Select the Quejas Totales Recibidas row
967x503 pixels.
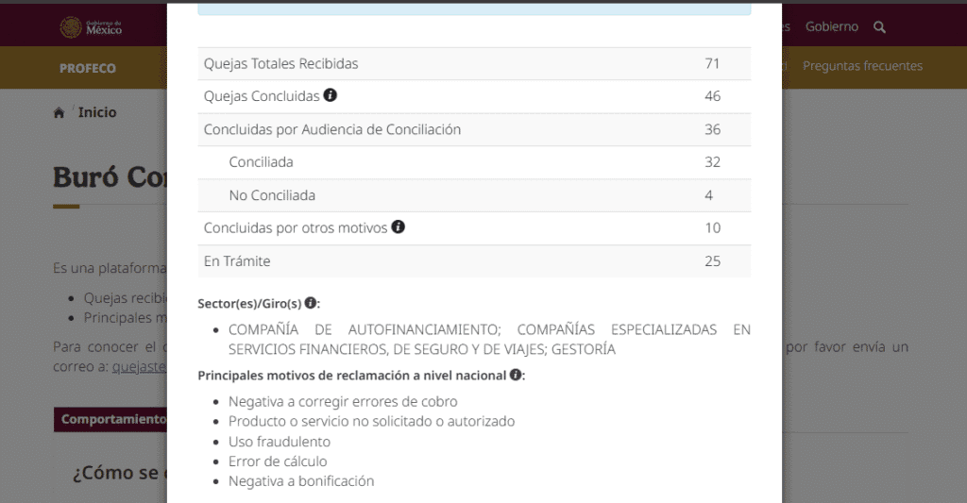(474, 64)
